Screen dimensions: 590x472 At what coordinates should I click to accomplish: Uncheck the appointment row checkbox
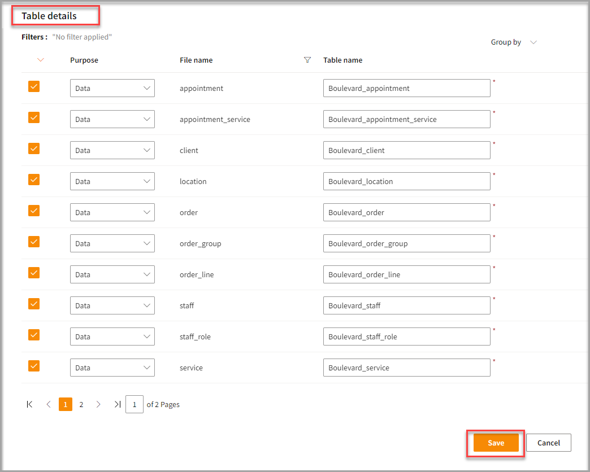pos(34,86)
